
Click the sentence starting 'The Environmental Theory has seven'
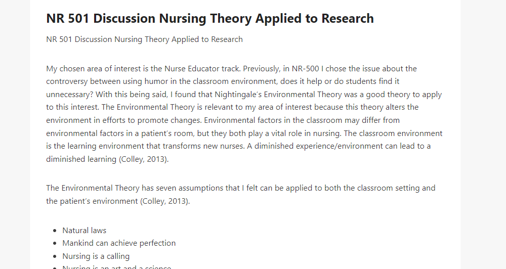[x=241, y=195]
